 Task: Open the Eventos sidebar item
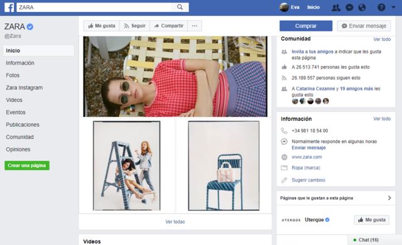pyautogui.click(x=16, y=112)
